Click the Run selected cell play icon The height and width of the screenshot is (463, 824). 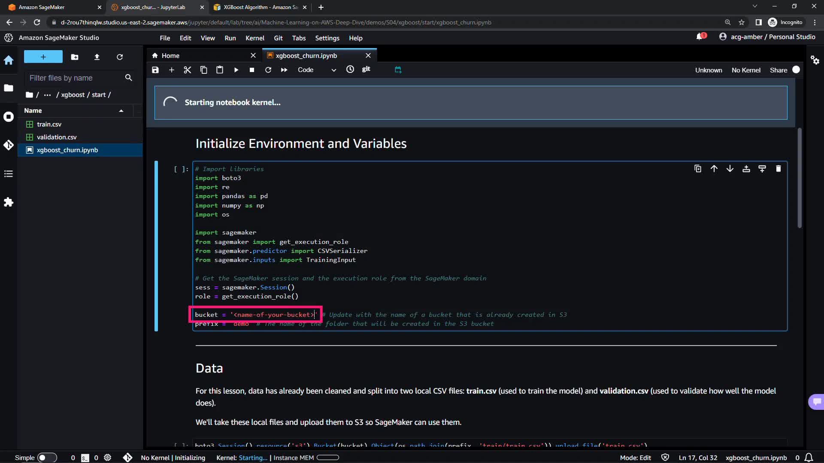click(236, 70)
